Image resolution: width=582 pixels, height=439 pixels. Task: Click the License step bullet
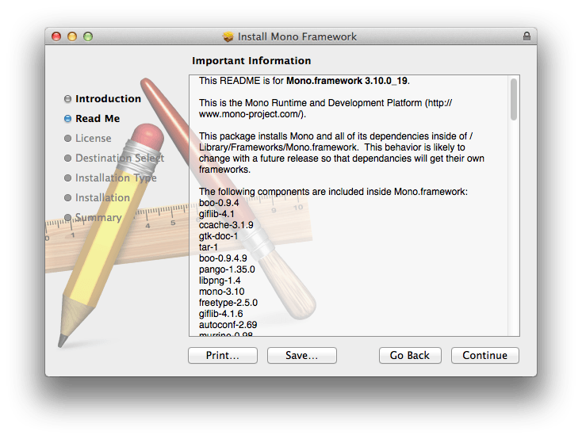coord(68,139)
